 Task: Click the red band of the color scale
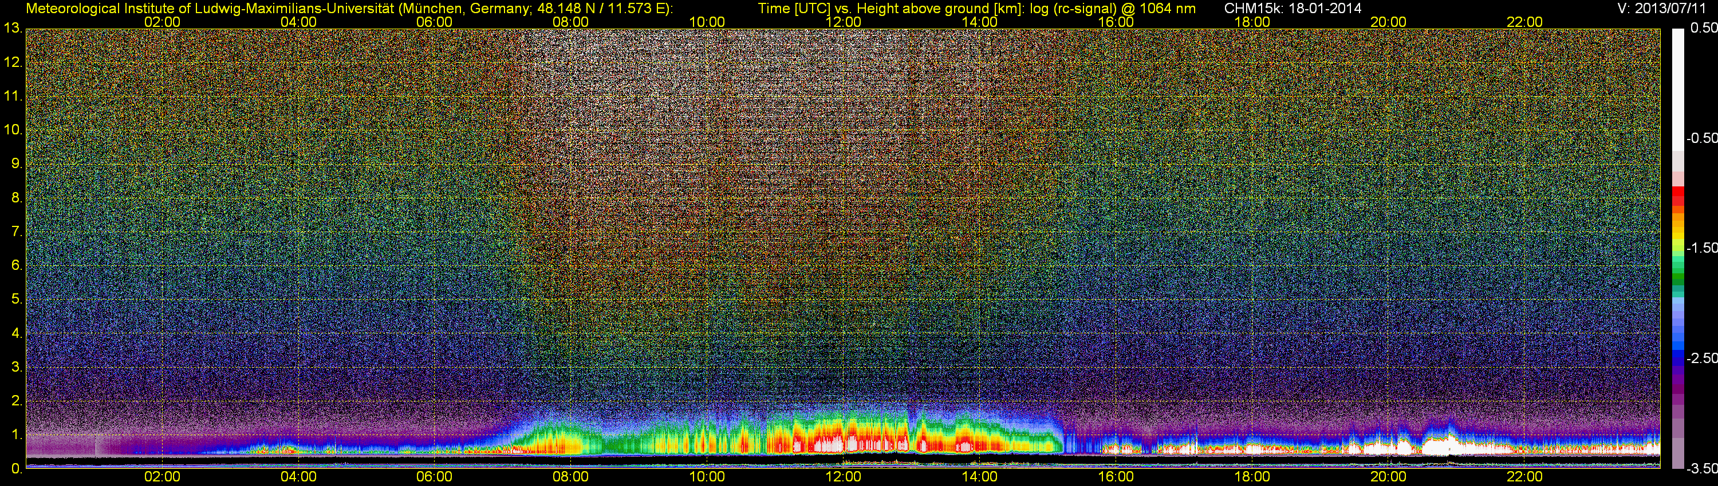pos(1678,196)
